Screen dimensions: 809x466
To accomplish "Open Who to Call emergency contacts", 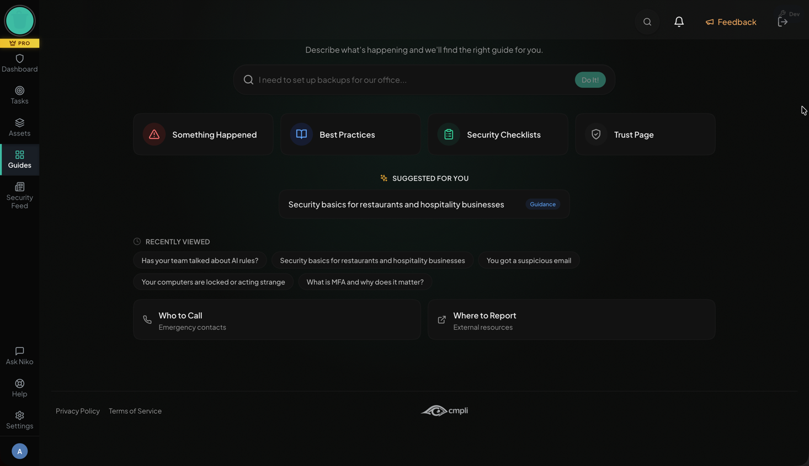I will click(x=276, y=320).
